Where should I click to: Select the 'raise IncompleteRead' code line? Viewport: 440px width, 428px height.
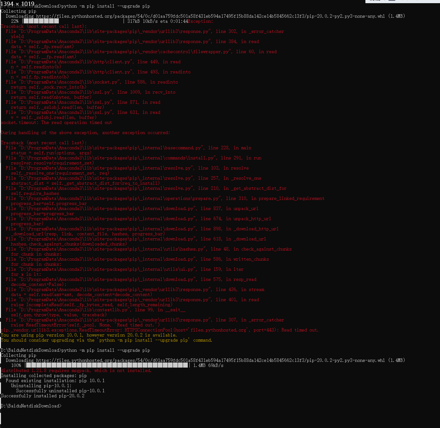[91, 305]
